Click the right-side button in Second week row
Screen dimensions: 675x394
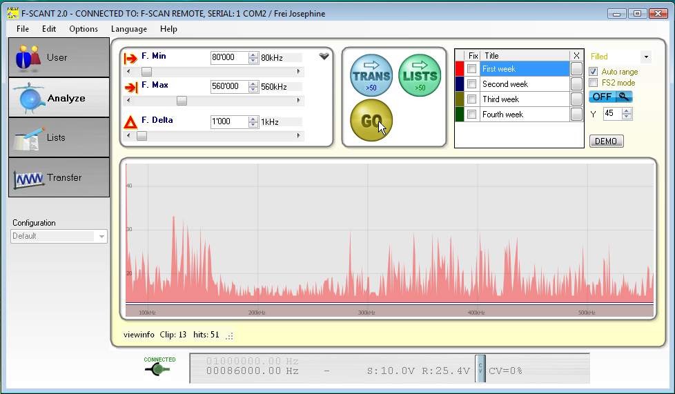pyautogui.click(x=576, y=84)
